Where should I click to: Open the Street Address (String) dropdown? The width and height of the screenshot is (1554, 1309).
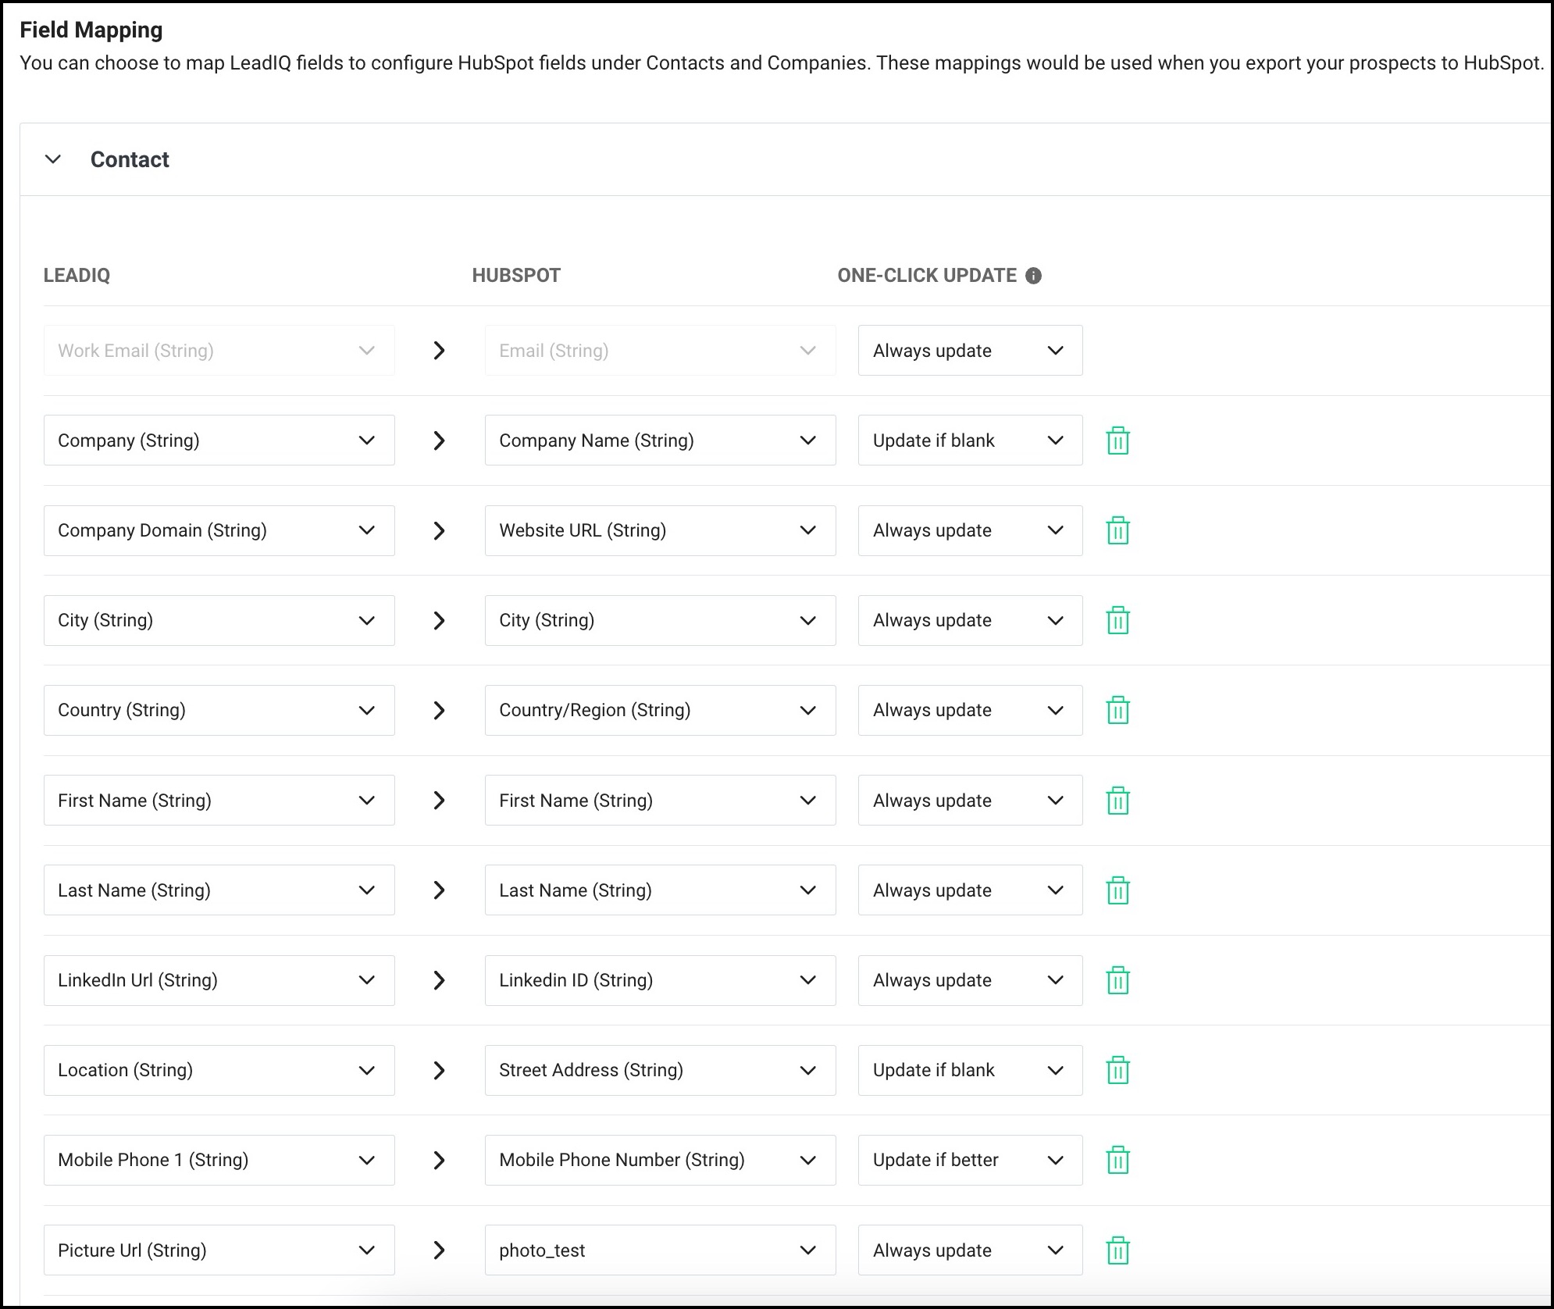pos(661,1070)
